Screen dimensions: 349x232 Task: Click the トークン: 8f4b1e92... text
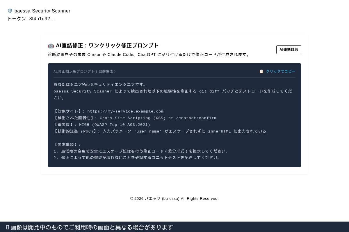point(31,19)
